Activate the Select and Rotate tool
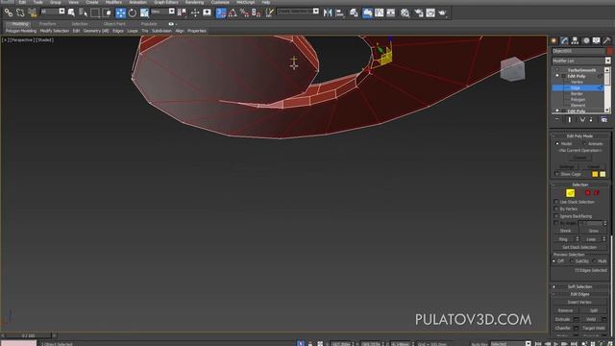The width and height of the screenshot is (615, 346). [133, 12]
